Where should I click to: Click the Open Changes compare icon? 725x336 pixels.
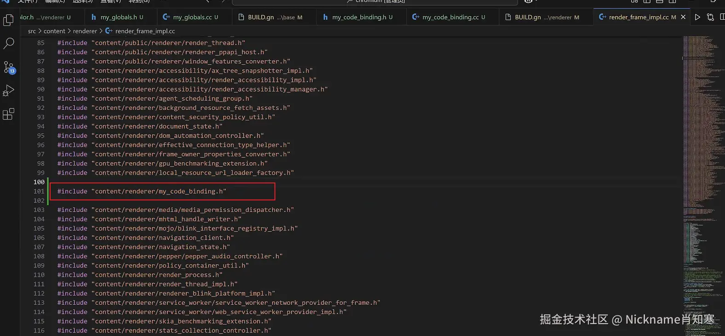coord(710,17)
